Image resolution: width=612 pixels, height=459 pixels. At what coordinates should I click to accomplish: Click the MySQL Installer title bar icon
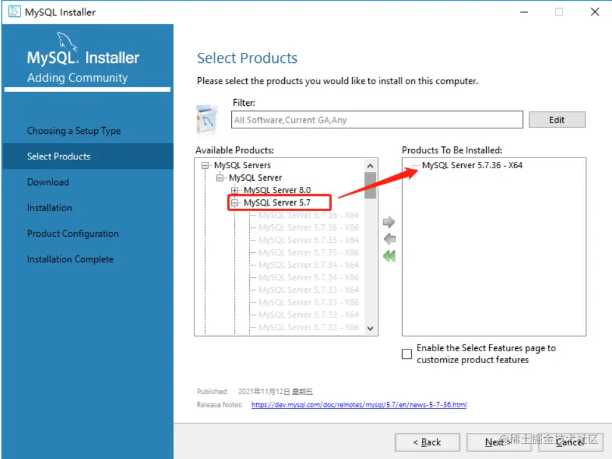[14, 11]
